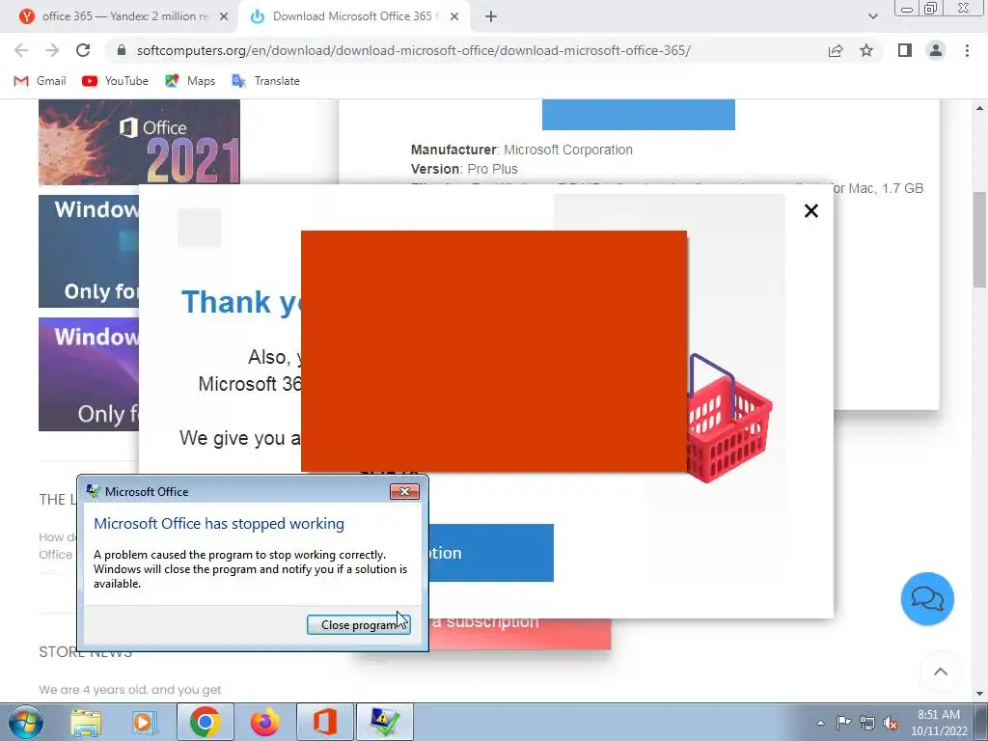Open the Gmail bookmark
This screenshot has height=741, width=988.
(41, 81)
